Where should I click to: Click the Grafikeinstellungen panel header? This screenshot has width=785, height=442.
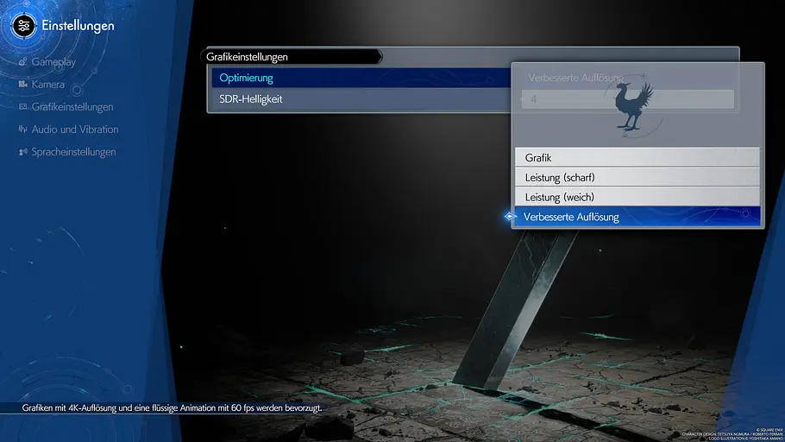[292, 57]
